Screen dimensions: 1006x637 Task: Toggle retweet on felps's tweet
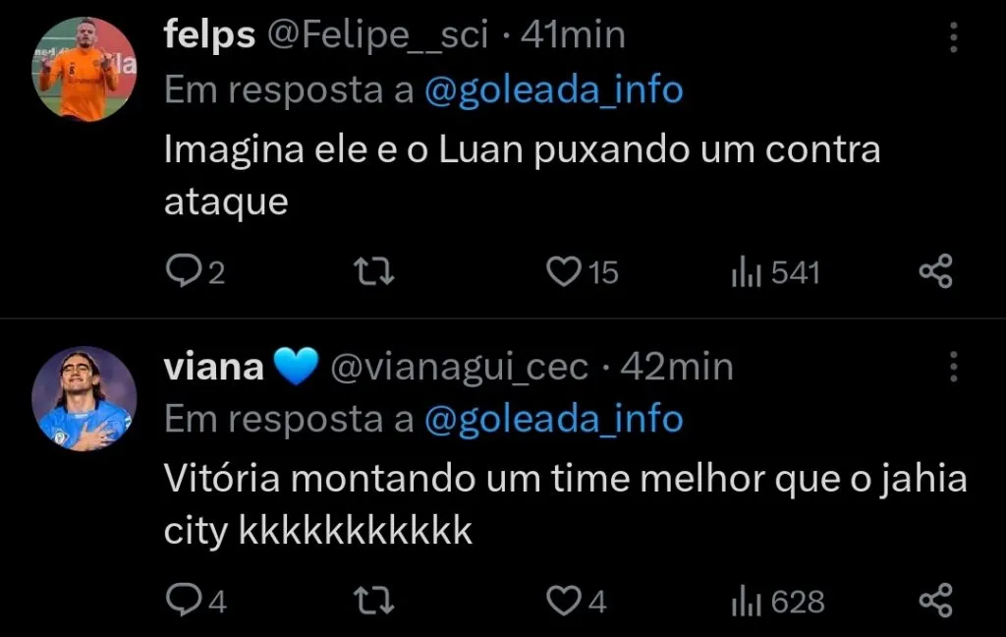pyautogui.click(x=374, y=272)
